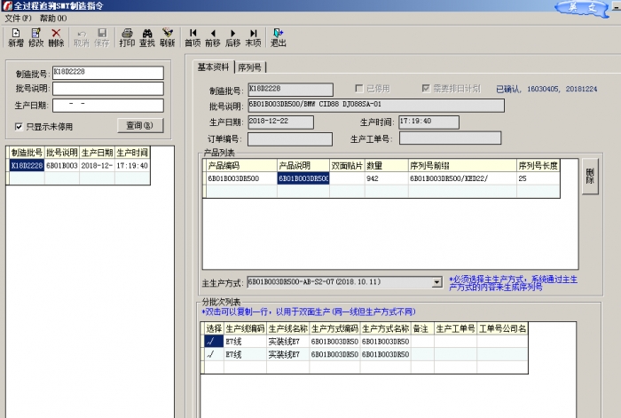Click the 生产线编码 column header

pos(245,328)
